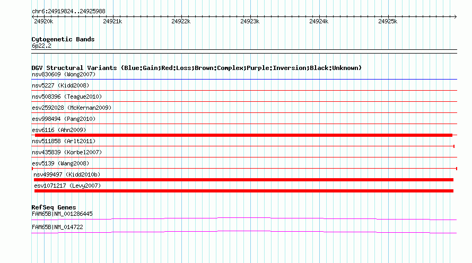Open variant esv1071217 (Levy2007) label
This screenshot has height=263, width=472.
point(67,186)
